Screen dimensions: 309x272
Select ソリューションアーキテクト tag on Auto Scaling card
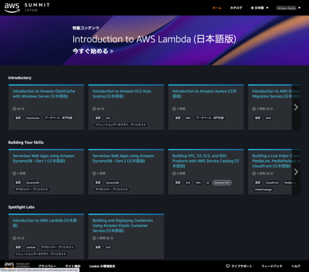(120, 124)
